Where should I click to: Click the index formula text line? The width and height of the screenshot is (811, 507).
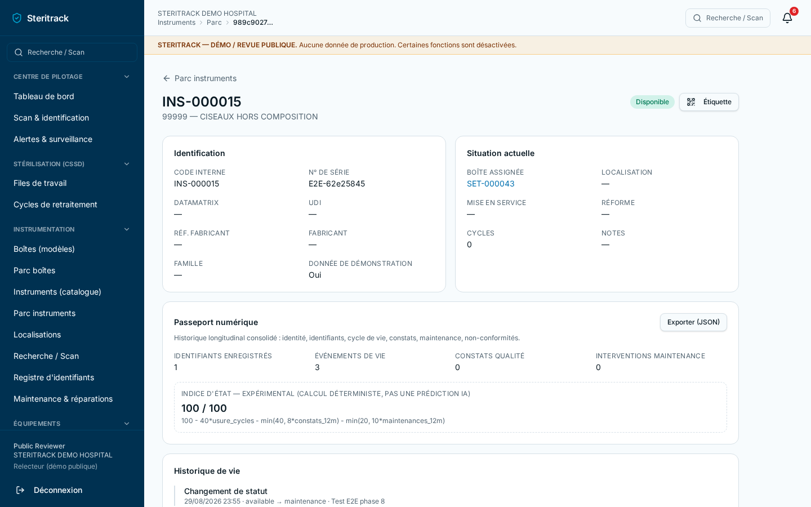click(x=313, y=421)
